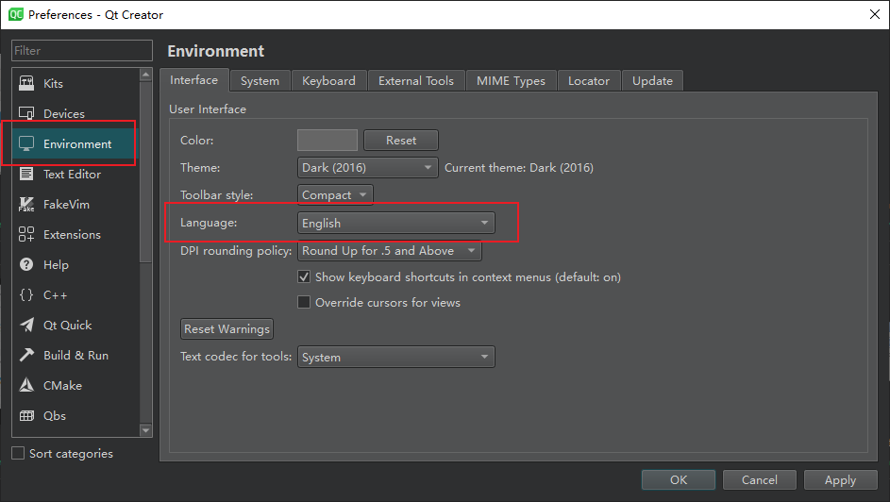Screen dimensions: 890x502
Task: Open the Text codec for tools dropdown
Action: (396, 357)
